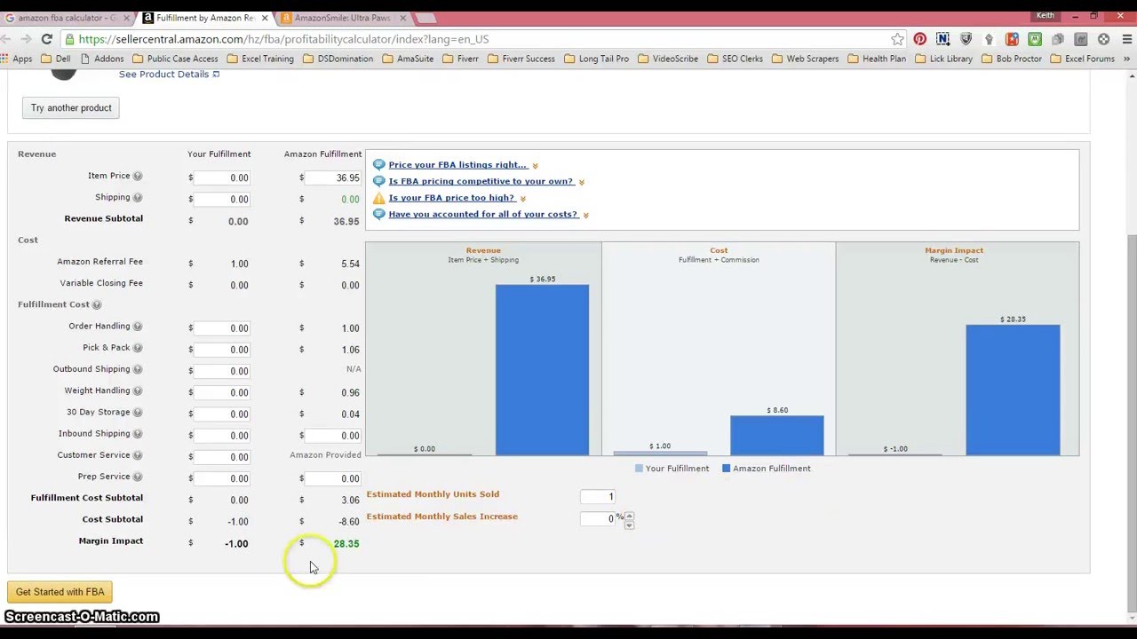Show help icon next to Inbound Shipping
The width and height of the screenshot is (1137, 639).
point(138,433)
